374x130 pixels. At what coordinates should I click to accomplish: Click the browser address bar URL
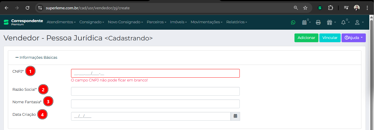[x=88, y=8]
